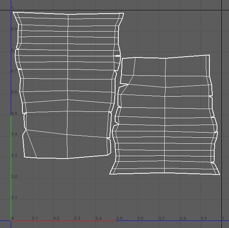Image resolution: width=229 pixels, height=228 pixels.
Task: Select the right UV shell
Action: point(165,115)
